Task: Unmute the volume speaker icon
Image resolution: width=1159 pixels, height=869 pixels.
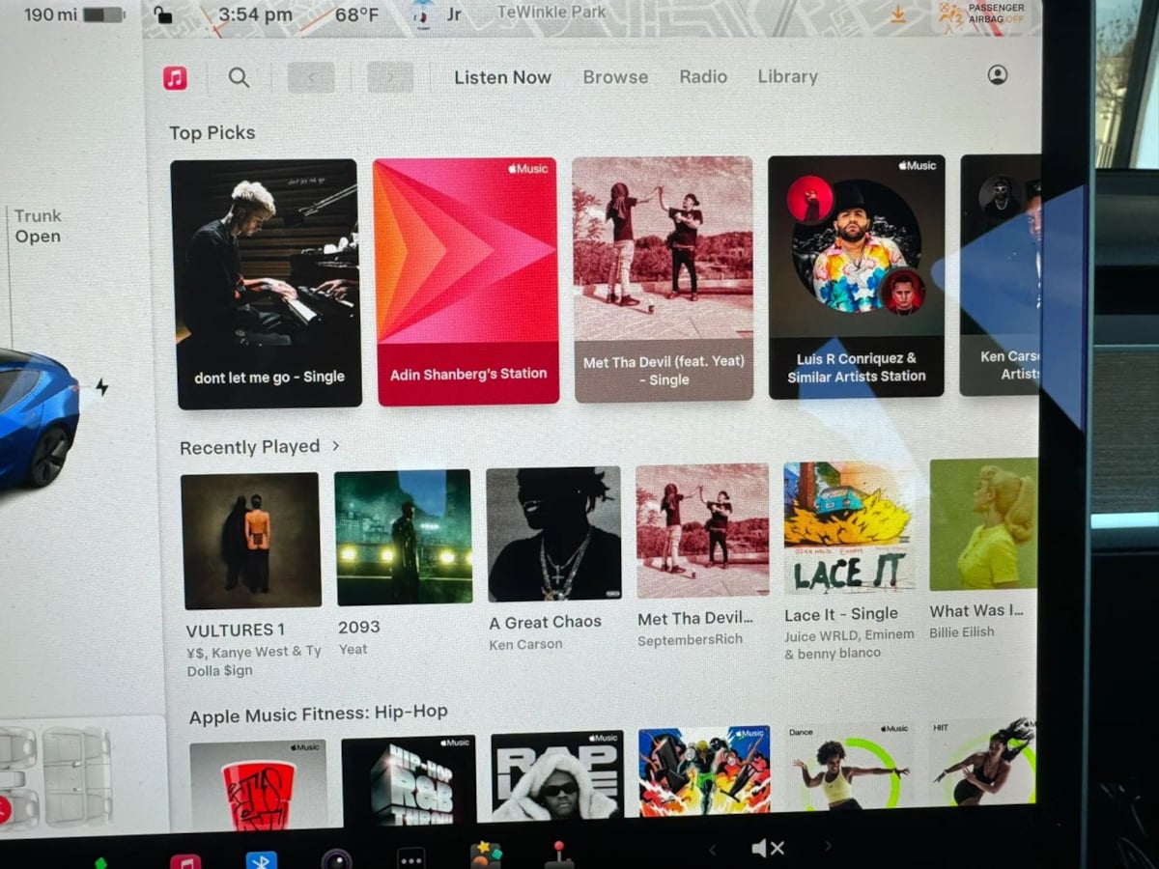Action: [x=768, y=848]
